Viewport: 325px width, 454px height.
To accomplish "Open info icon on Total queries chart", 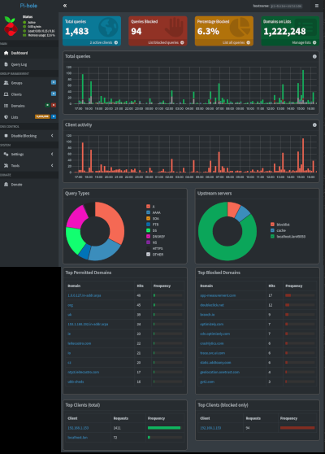I will tap(314, 56).
